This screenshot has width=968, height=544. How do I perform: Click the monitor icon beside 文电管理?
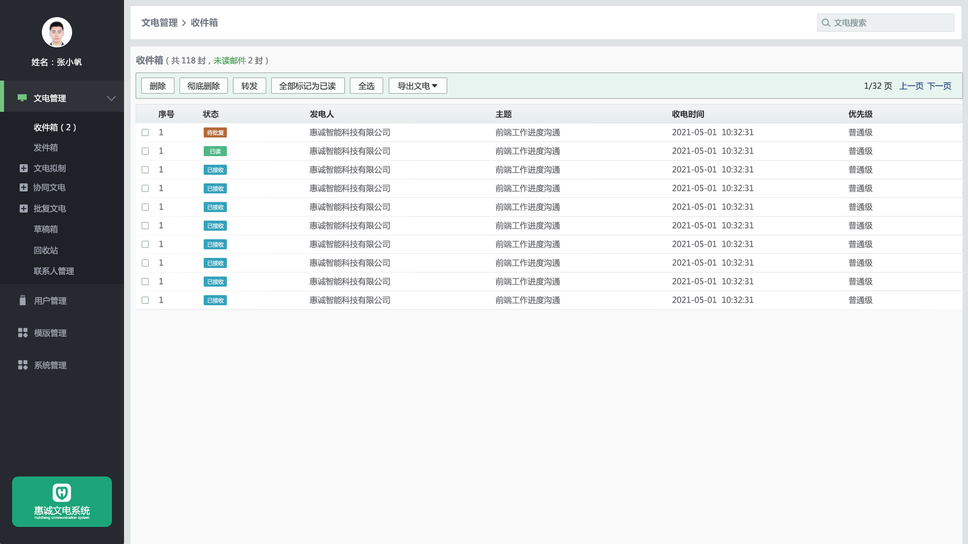point(22,98)
